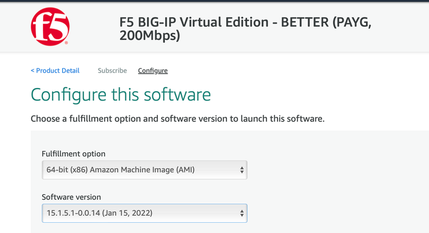Viewport: 429px width, 233px height.
Task: Click the back chevron before Product Detail
Action: [33, 71]
